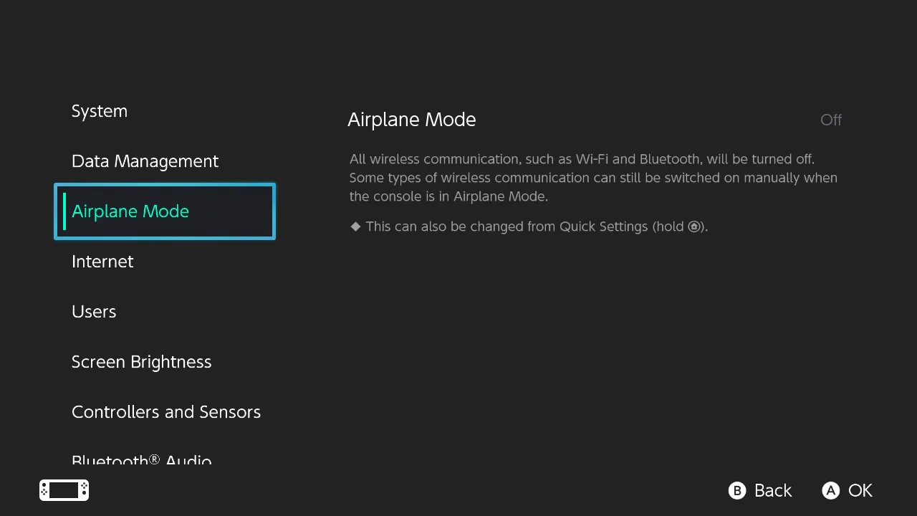
Task: Click the Switch console icon in footer
Action: click(64, 490)
